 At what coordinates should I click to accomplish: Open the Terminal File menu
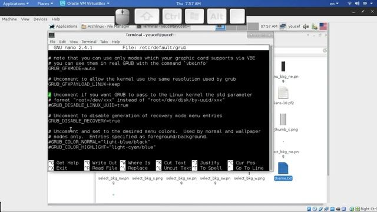pos(52,42)
